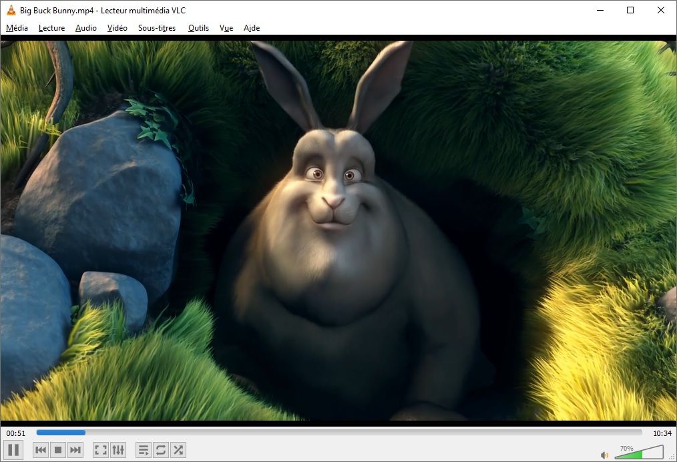The width and height of the screenshot is (677, 462).
Task: Click the VLC cone icon in title bar
Action: click(11, 10)
